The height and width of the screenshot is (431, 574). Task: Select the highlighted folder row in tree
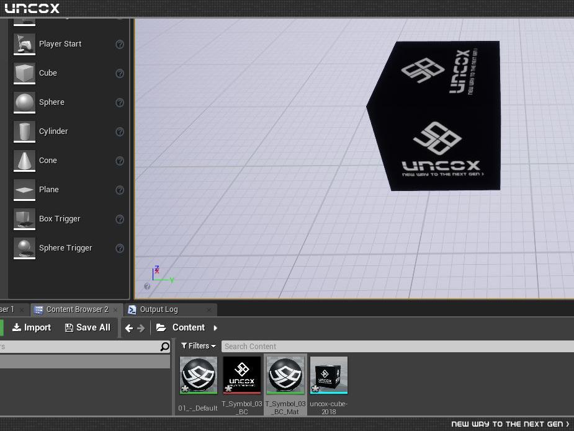tap(85, 362)
